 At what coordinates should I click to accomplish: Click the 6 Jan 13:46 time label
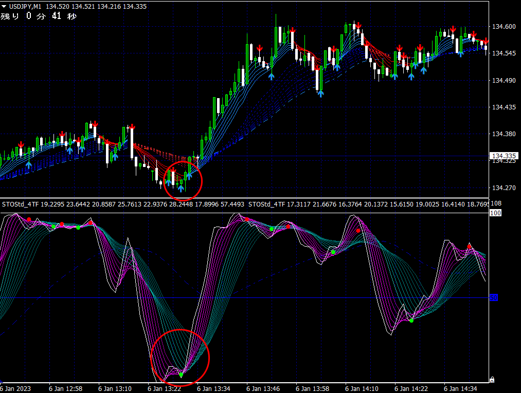263,388
